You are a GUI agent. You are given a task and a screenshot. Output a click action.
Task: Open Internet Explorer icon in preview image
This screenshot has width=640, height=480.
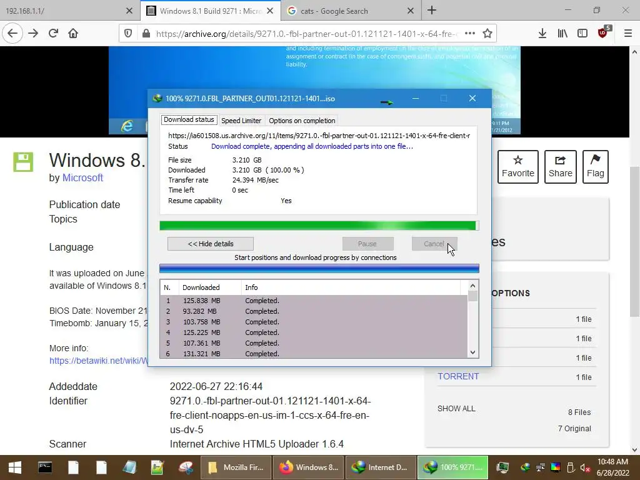[127, 126]
